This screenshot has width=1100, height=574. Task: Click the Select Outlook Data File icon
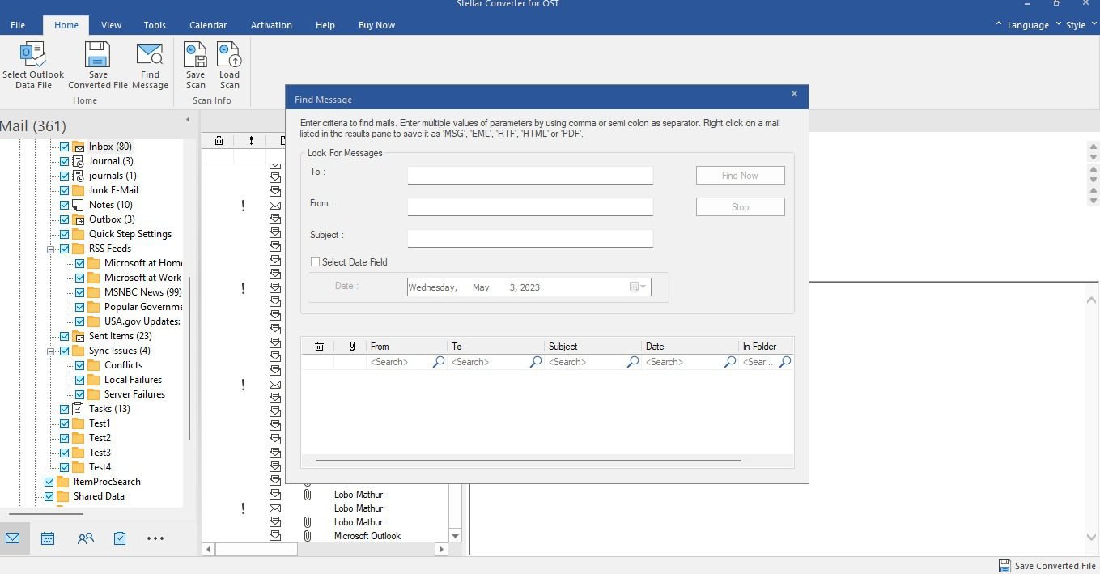(x=33, y=55)
